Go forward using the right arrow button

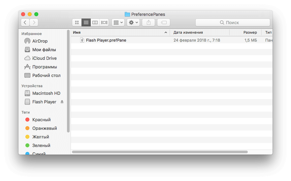[34, 22]
